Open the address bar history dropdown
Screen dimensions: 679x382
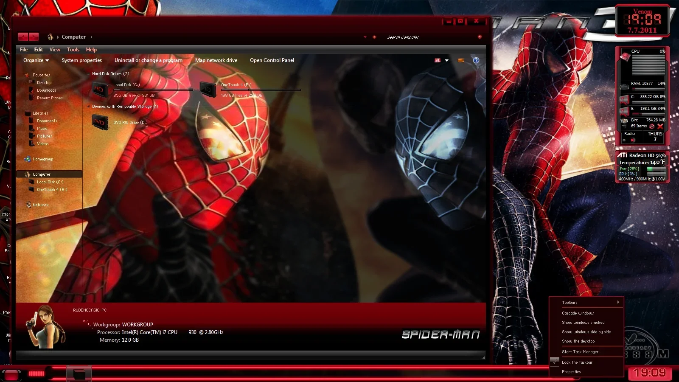point(365,37)
